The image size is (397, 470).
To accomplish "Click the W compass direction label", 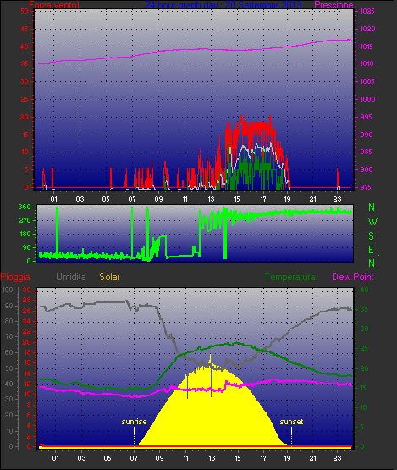I will (x=372, y=222).
